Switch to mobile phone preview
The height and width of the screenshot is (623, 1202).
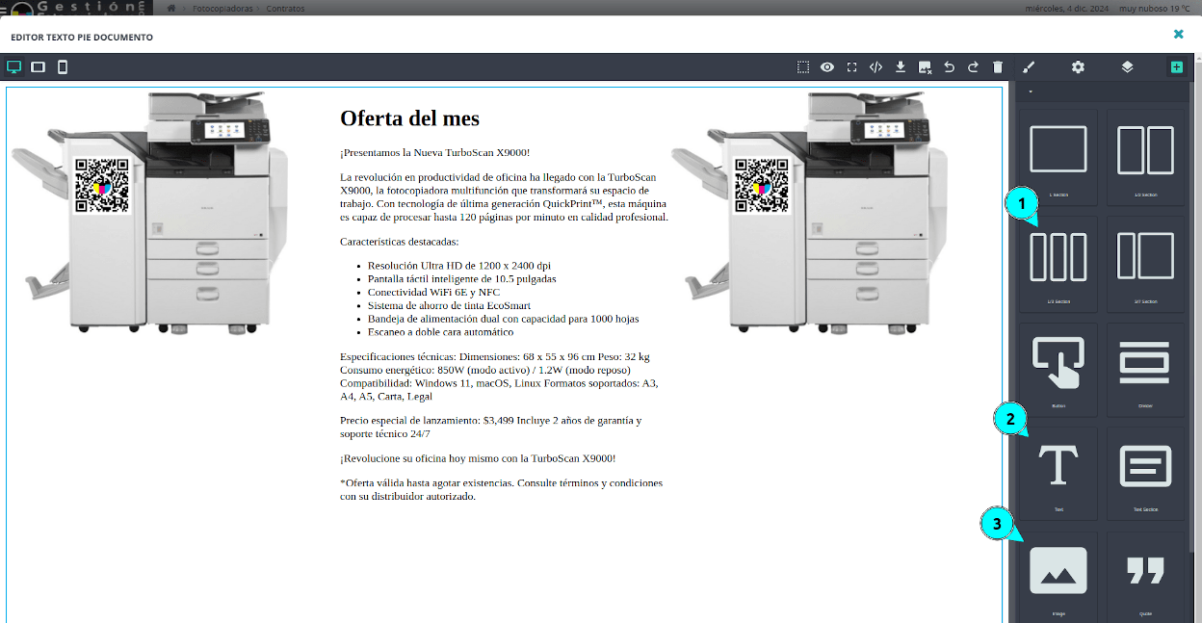(x=63, y=67)
